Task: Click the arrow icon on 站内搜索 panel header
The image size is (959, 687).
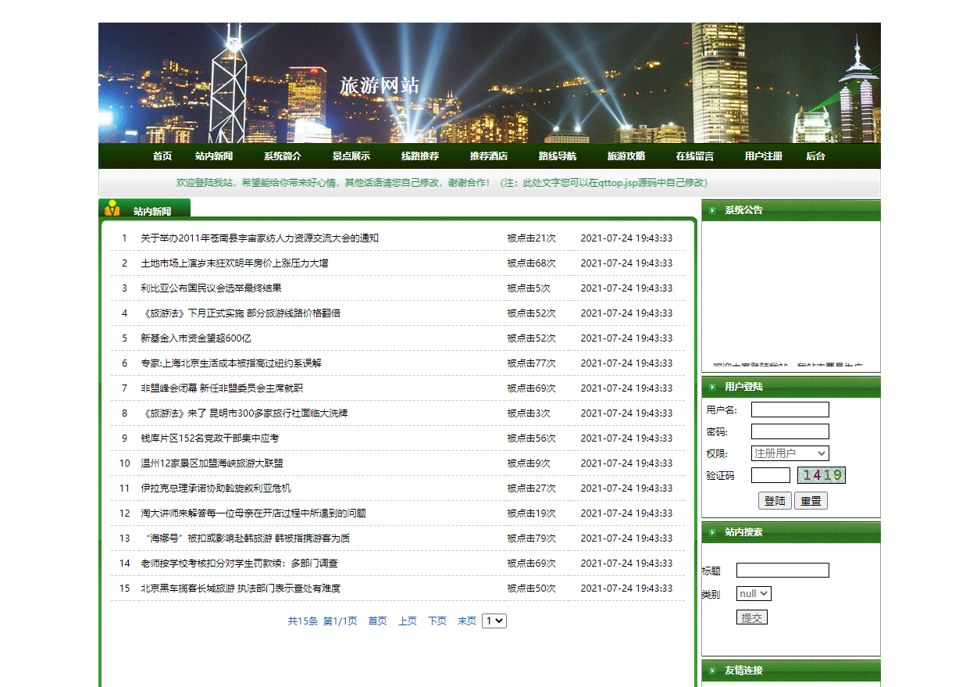Action: click(711, 532)
